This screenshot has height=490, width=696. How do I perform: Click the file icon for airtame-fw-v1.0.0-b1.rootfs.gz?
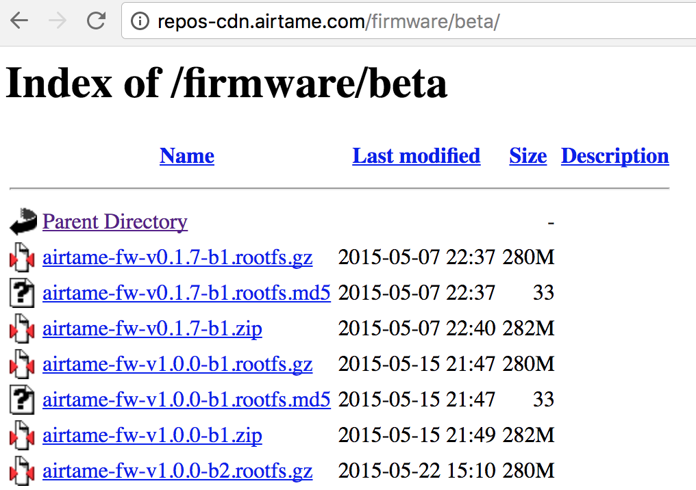22,364
